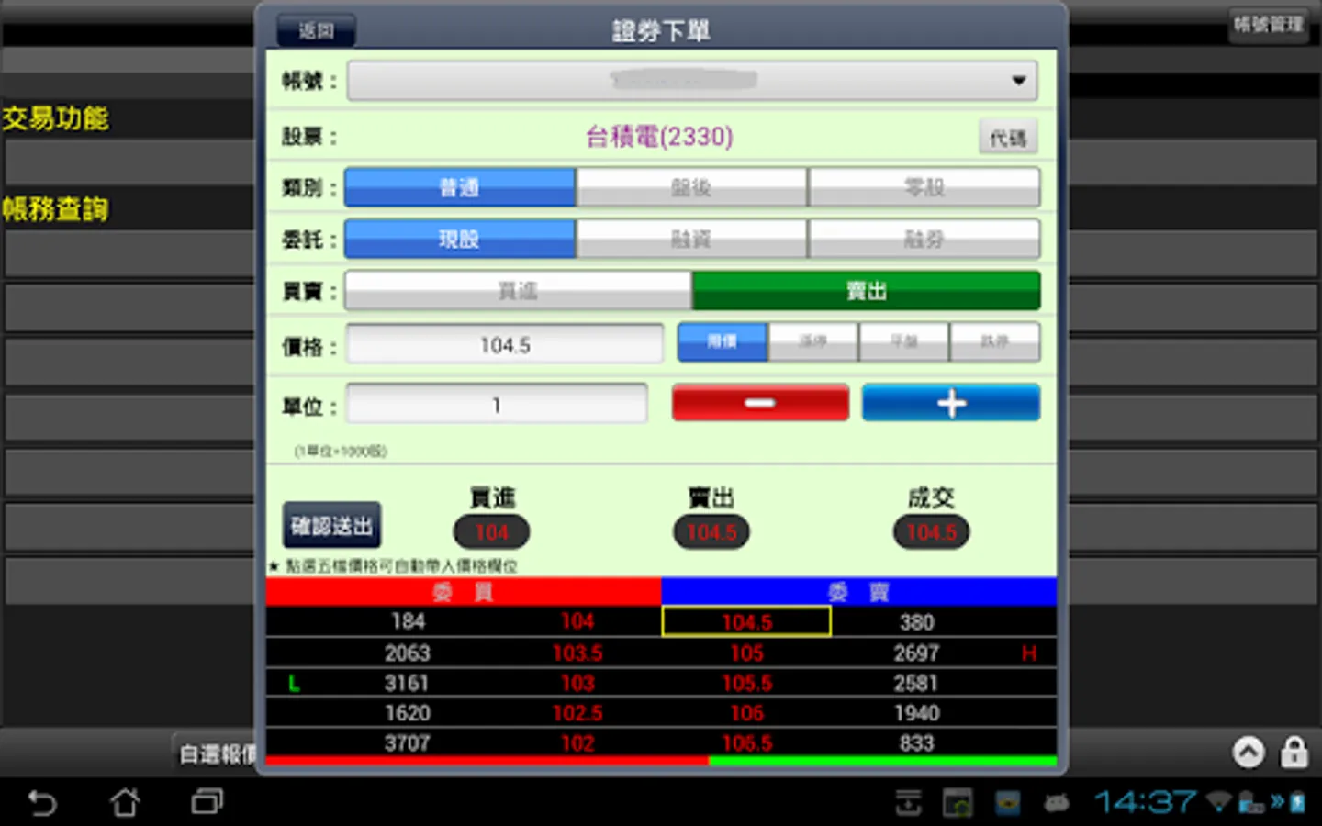Open 自選報價 tab at bottom

pos(218,754)
